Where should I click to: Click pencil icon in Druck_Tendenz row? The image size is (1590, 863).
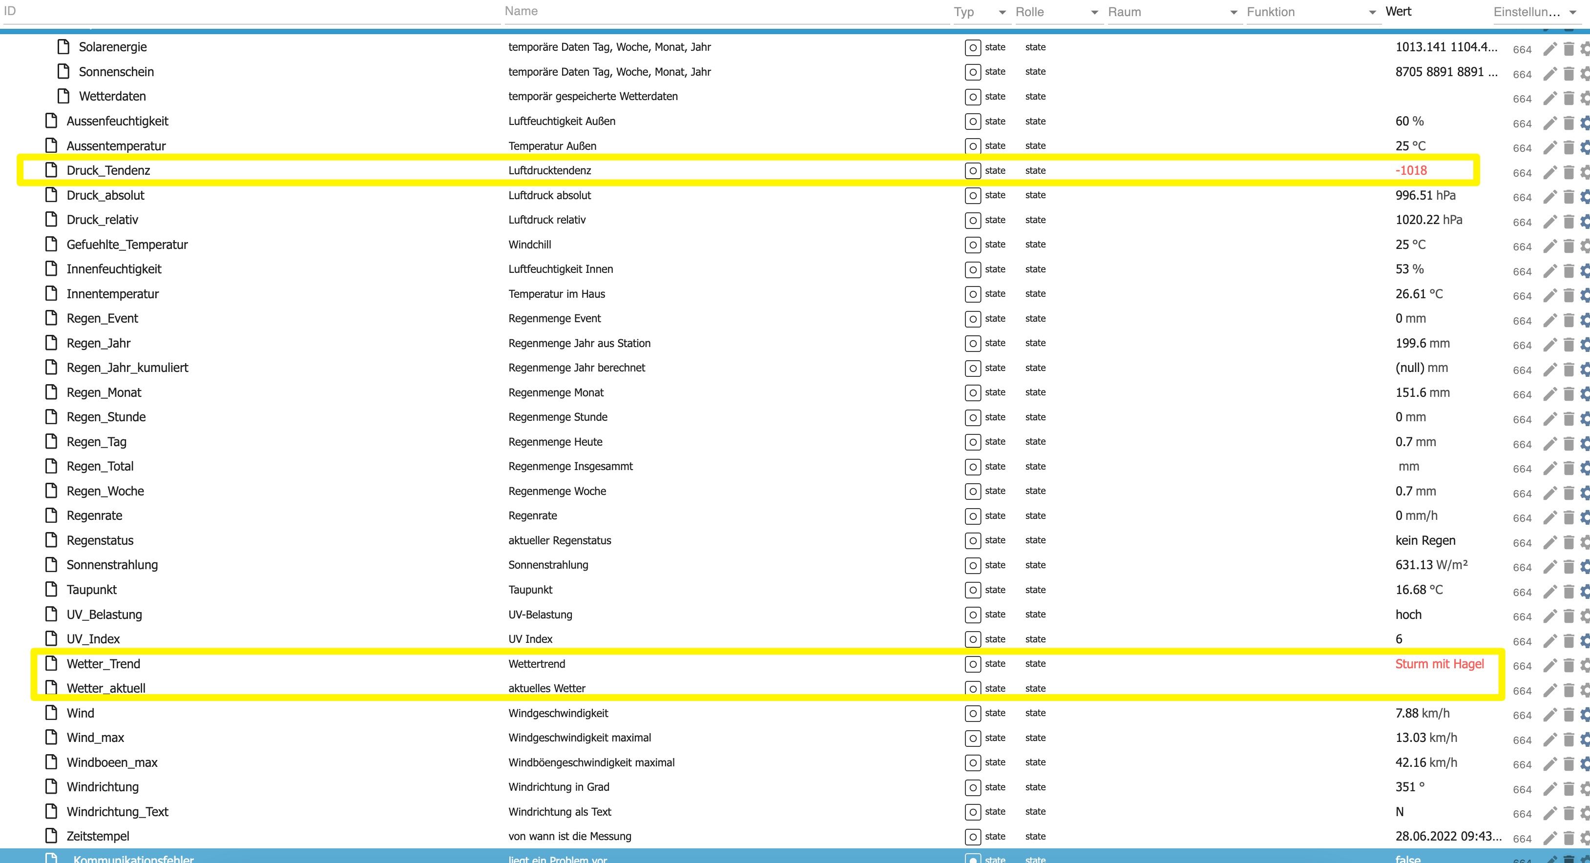1550,173
